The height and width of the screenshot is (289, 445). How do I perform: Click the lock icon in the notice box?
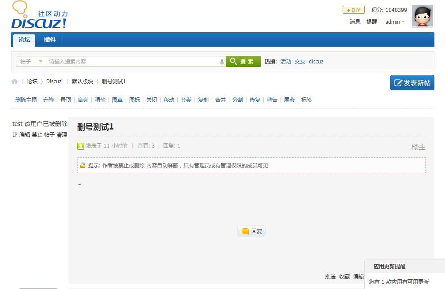tap(82, 165)
